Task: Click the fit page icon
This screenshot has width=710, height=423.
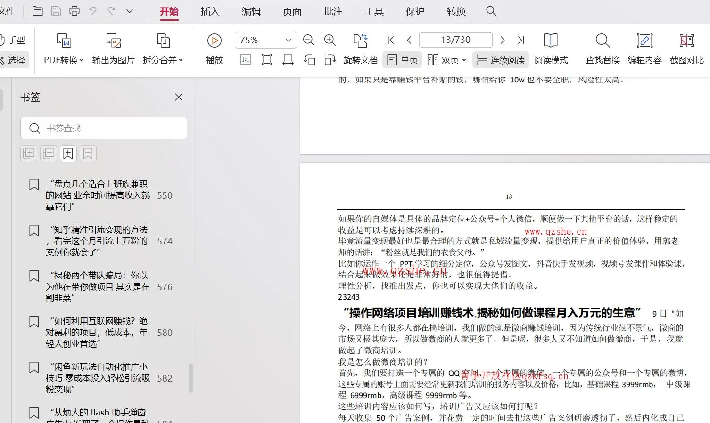Action: 267,60
